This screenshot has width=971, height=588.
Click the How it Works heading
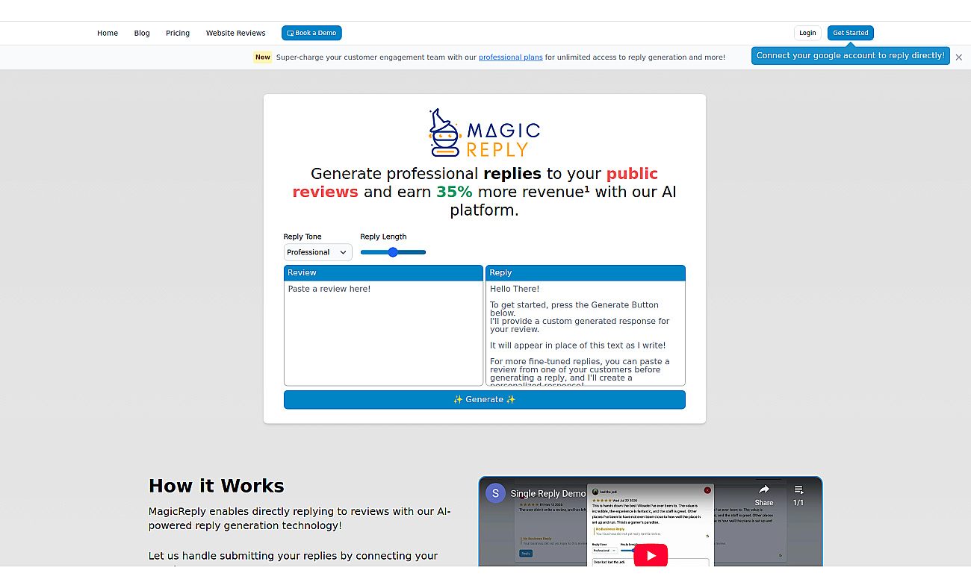tap(217, 486)
